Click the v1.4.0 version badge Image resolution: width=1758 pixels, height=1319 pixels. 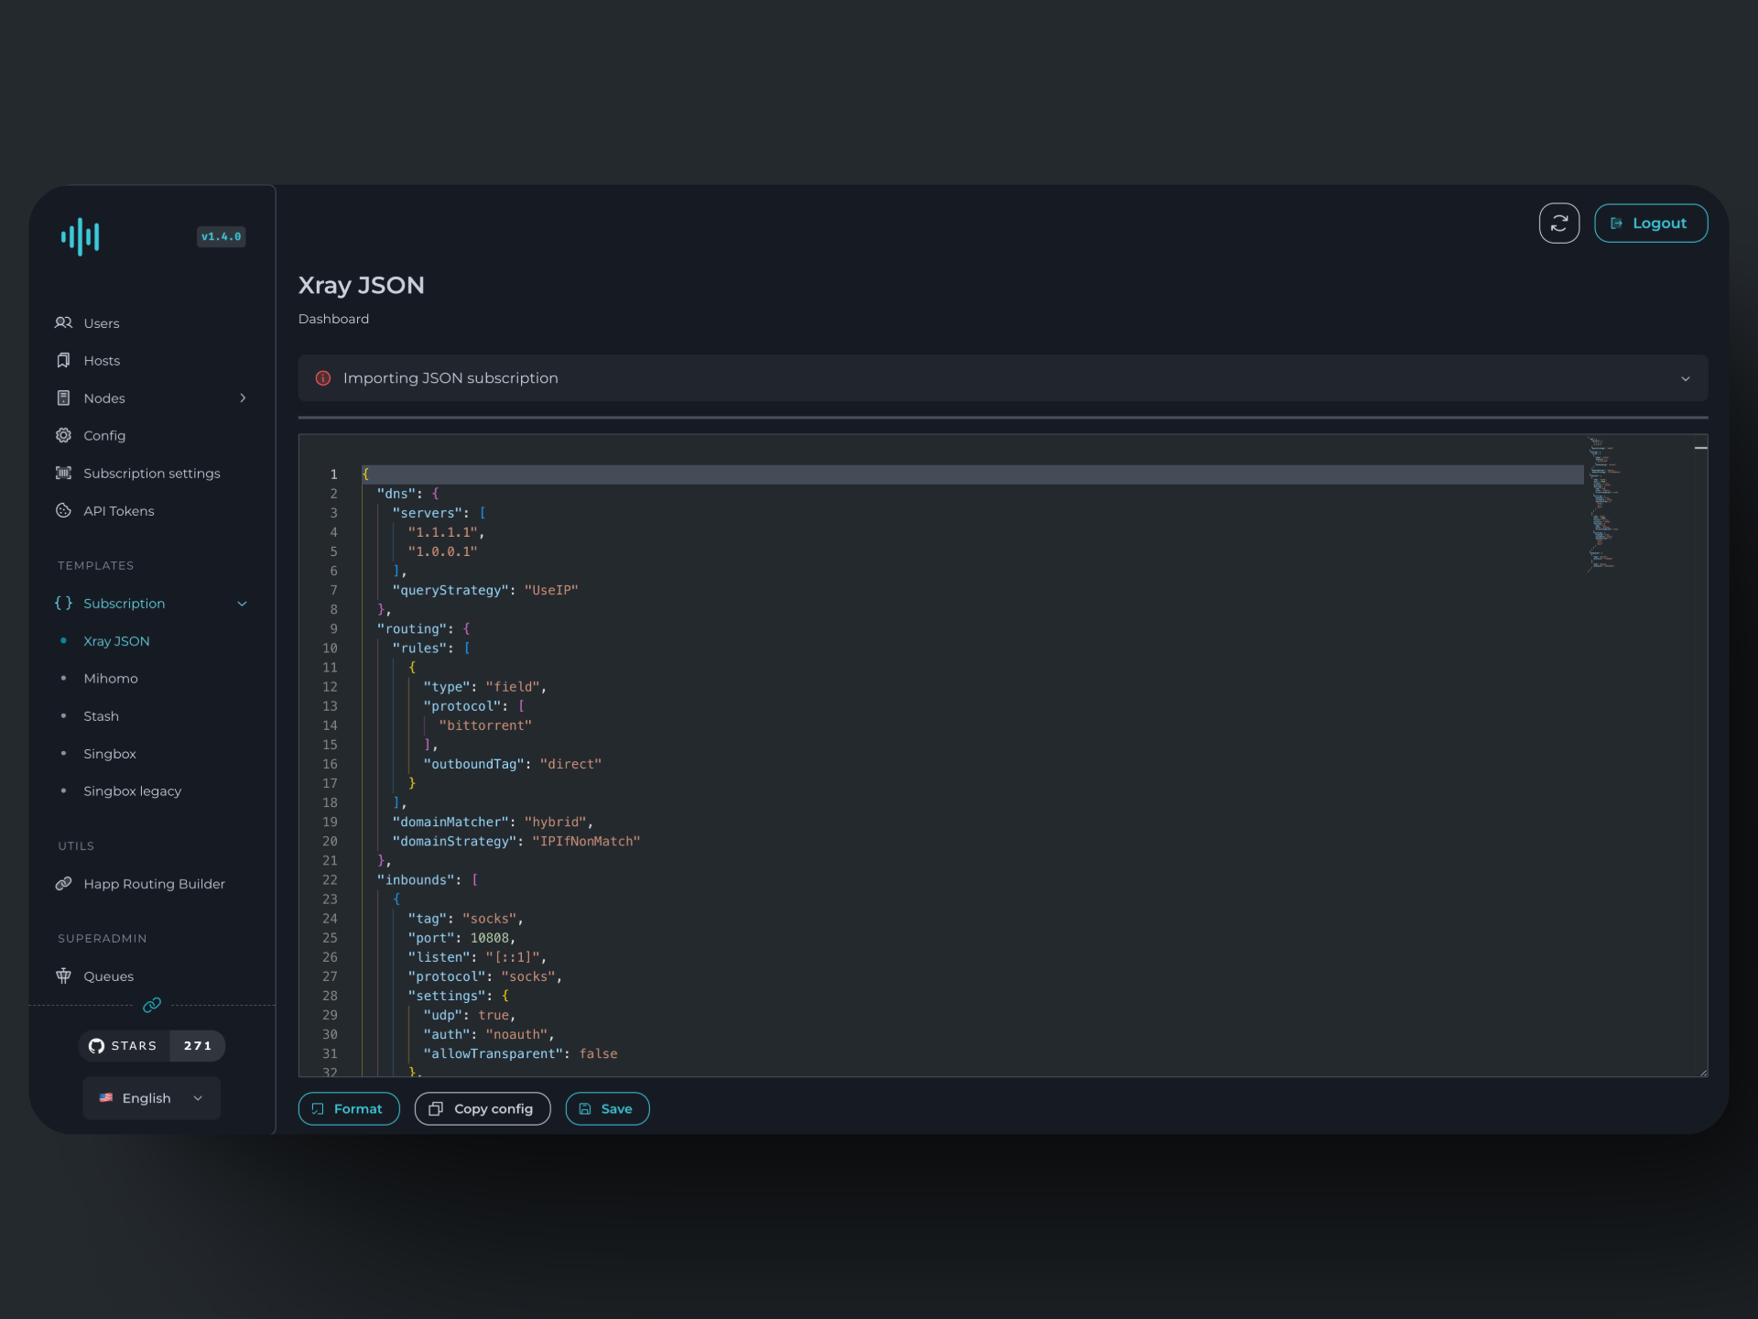point(221,236)
